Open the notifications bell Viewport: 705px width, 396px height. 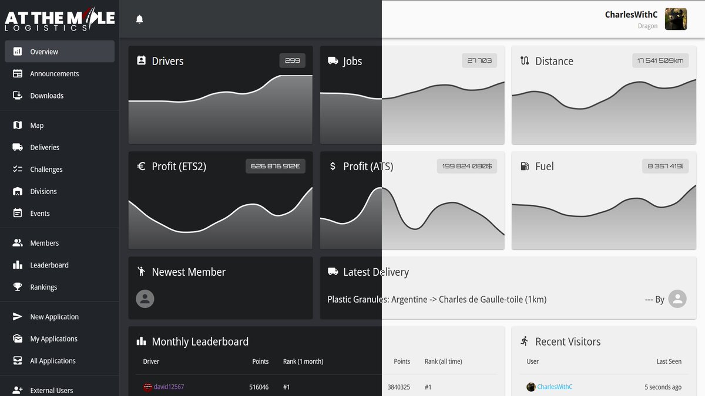[x=139, y=19]
